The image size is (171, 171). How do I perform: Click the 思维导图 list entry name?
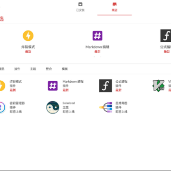[x=122, y=103]
